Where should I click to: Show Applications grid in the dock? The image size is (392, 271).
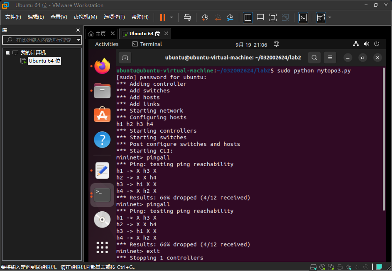102,247
